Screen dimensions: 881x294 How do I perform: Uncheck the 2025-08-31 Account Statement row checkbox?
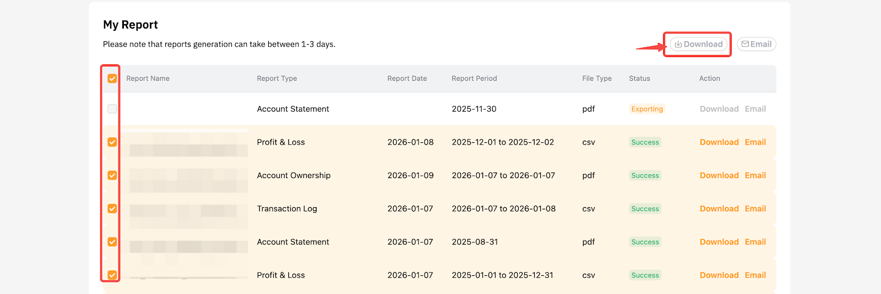[x=112, y=242]
